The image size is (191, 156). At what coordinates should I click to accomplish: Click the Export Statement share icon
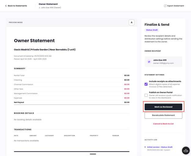[x=165, y=6]
